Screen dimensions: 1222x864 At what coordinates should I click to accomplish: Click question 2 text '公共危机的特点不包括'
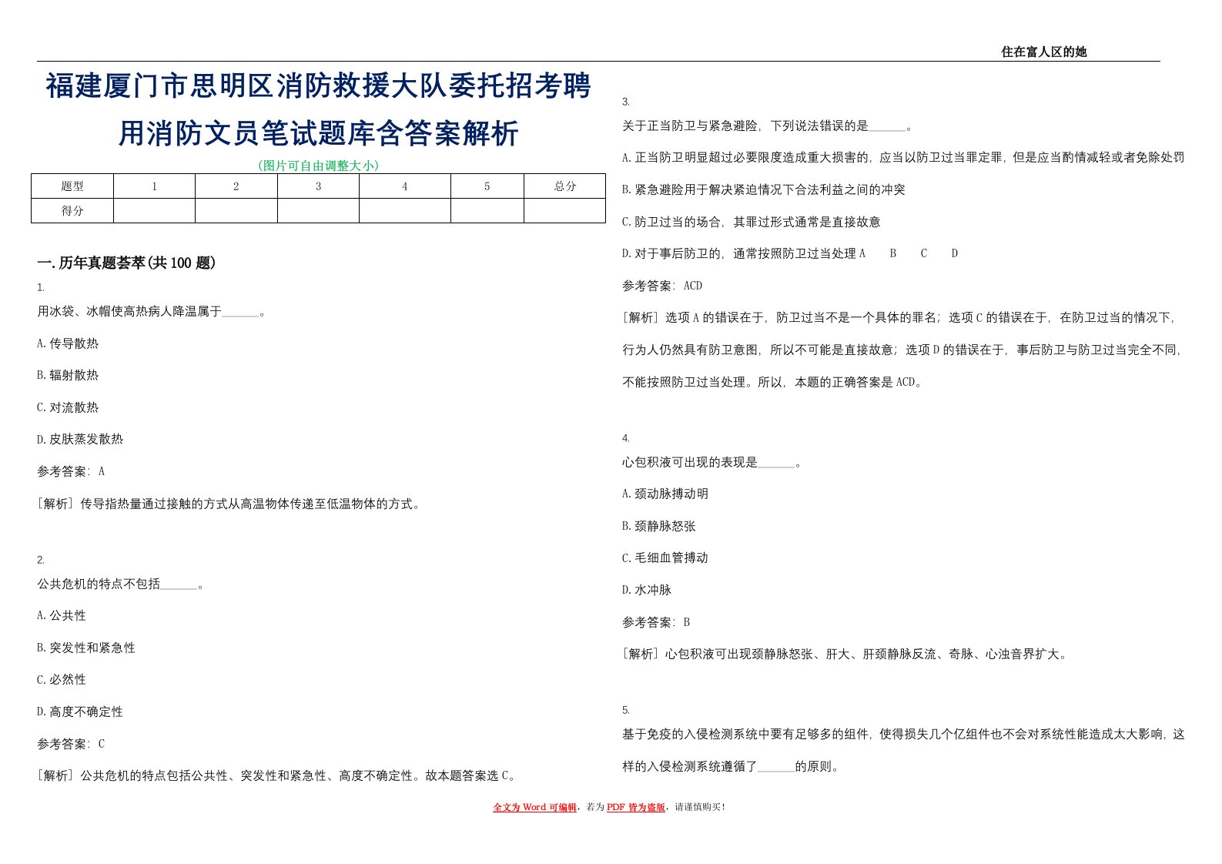click(x=99, y=584)
